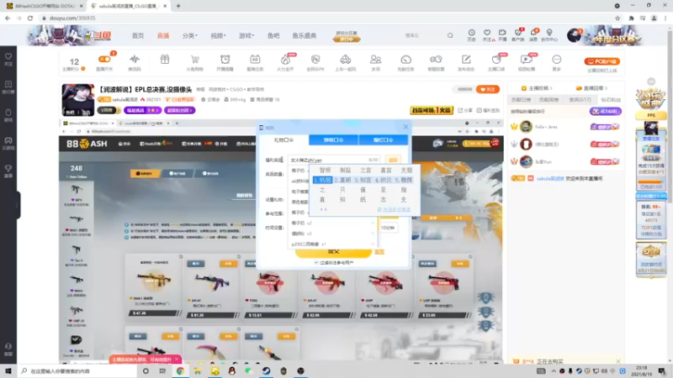Switch to the 钻石粉丝 tab
This screenshot has width=673, height=378.
(611, 99)
